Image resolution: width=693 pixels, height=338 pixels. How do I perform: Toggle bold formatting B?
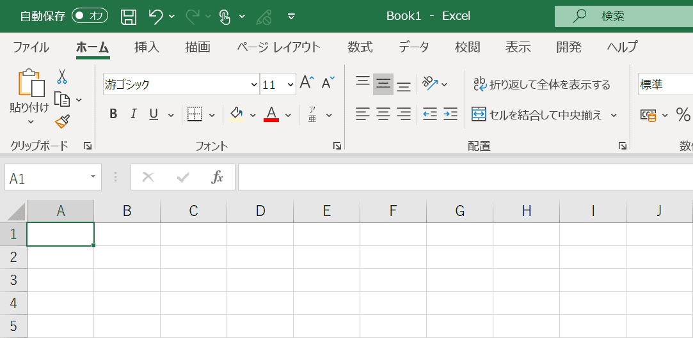tap(113, 115)
